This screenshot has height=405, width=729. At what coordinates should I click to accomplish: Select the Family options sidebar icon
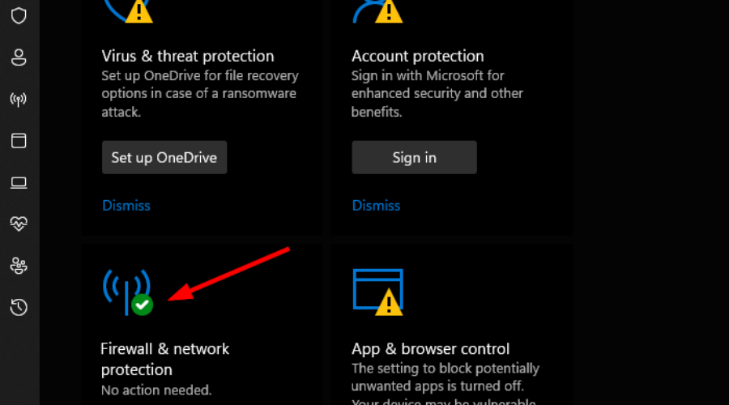click(x=19, y=266)
